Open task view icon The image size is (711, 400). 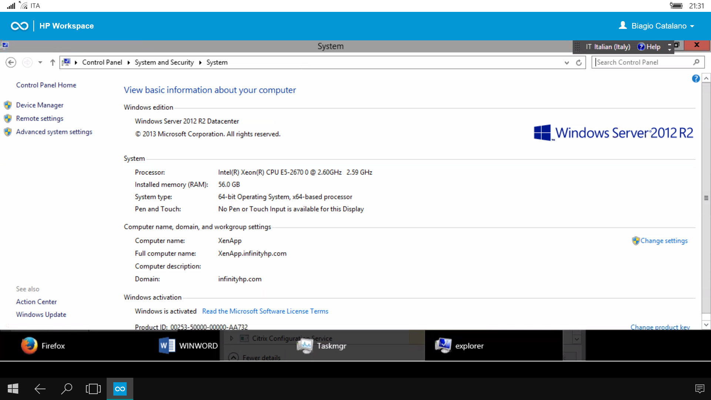pyautogui.click(x=93, y=389)
